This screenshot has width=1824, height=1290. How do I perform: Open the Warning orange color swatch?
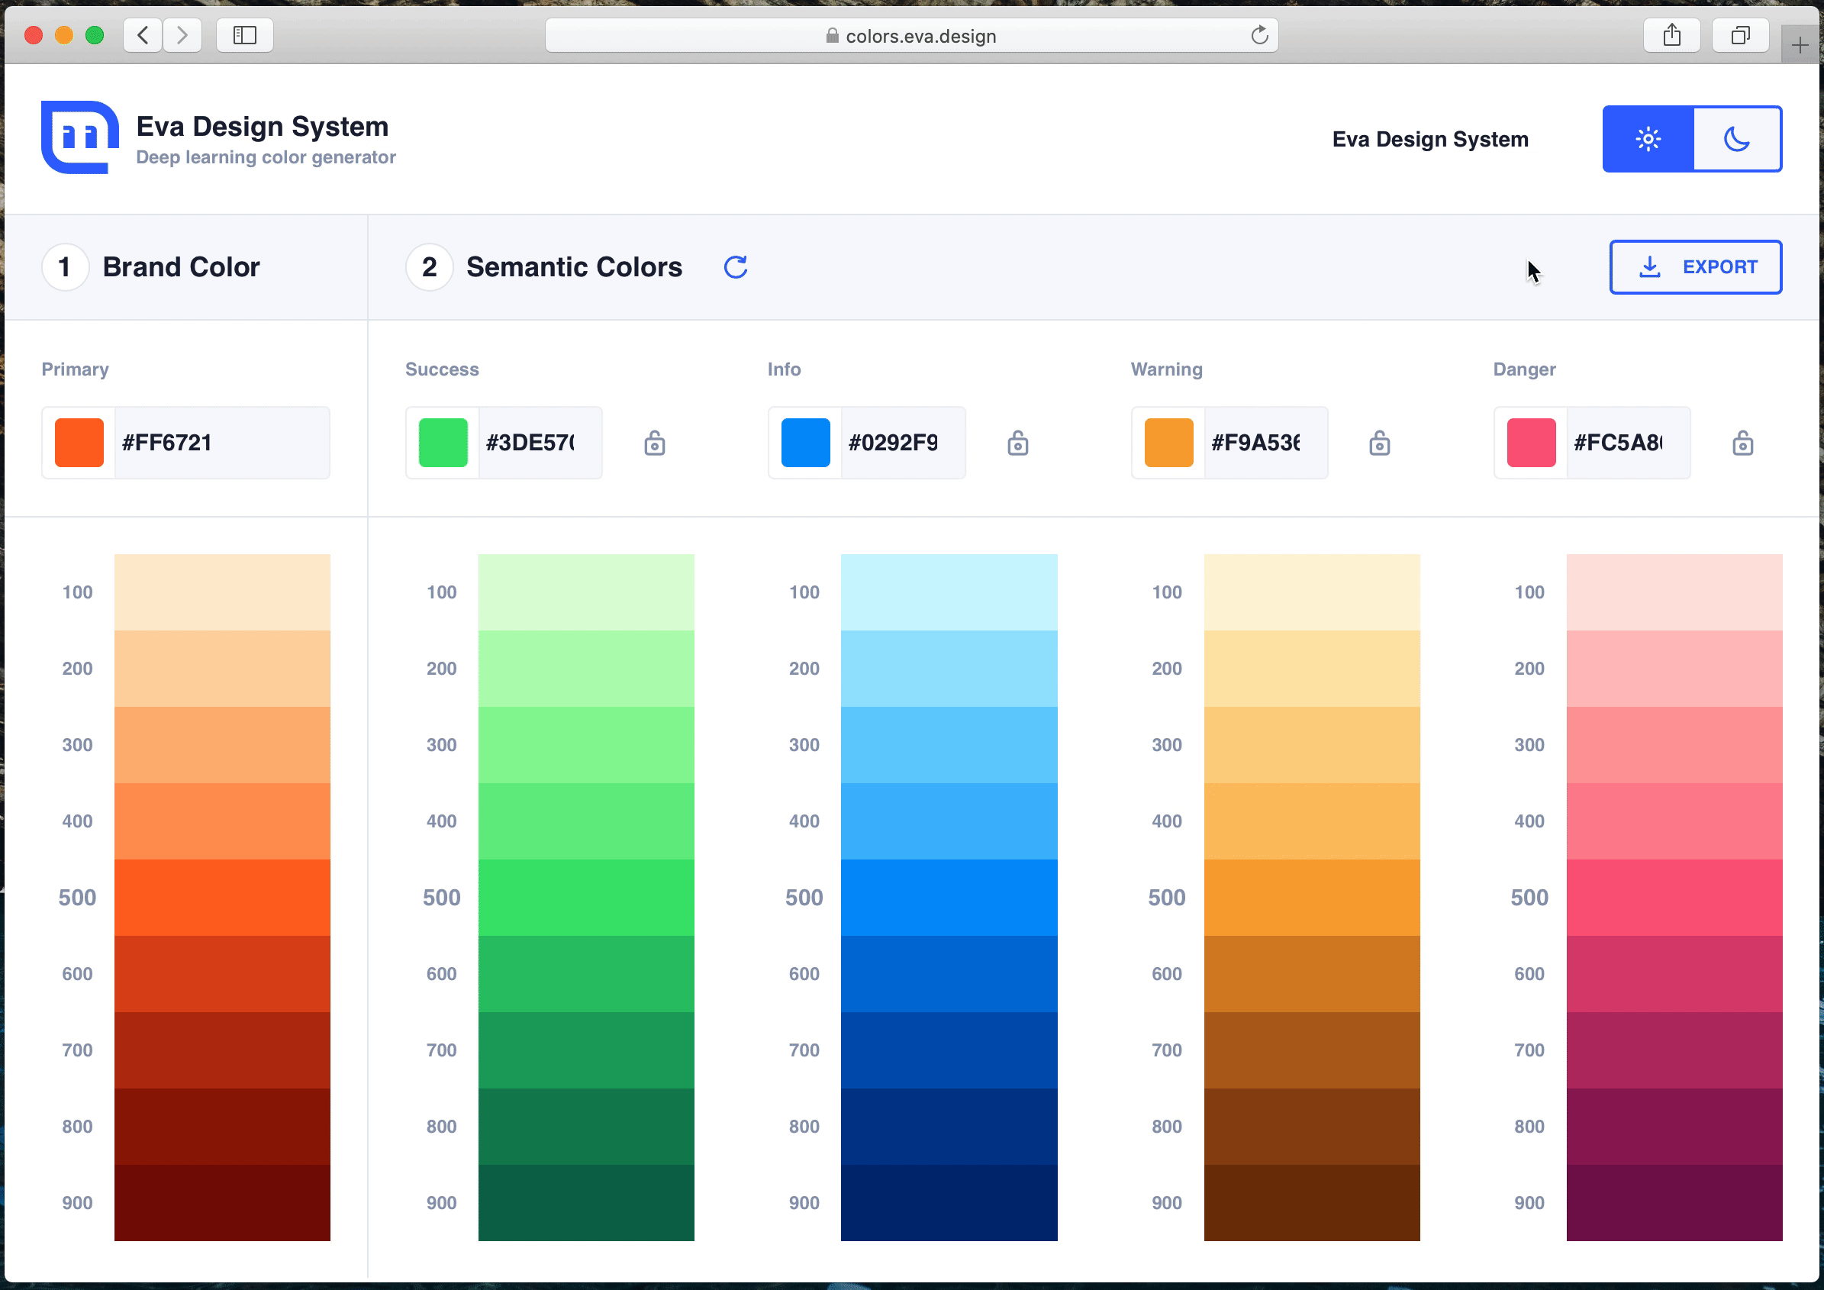click(x=1168, y=443)
